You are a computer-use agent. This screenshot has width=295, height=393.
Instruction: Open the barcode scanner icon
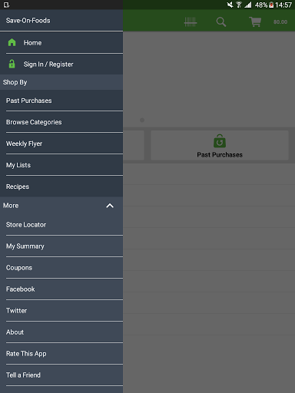[x=191, y=22]
